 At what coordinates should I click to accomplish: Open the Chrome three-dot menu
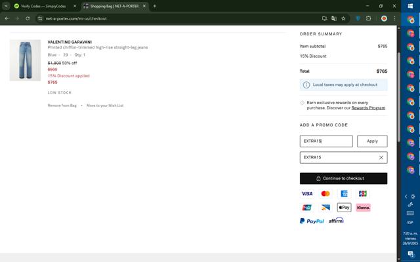click(x=394, y=18)
